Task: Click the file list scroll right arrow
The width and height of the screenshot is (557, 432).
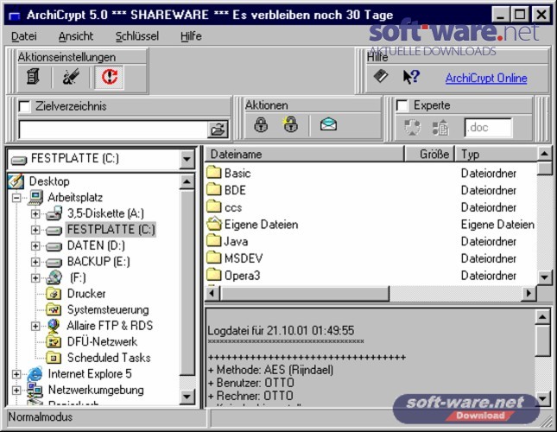Action: click(529, 294)
